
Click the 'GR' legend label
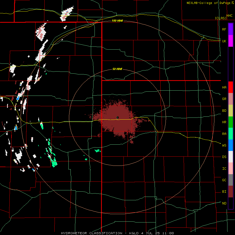pos(224,99)
